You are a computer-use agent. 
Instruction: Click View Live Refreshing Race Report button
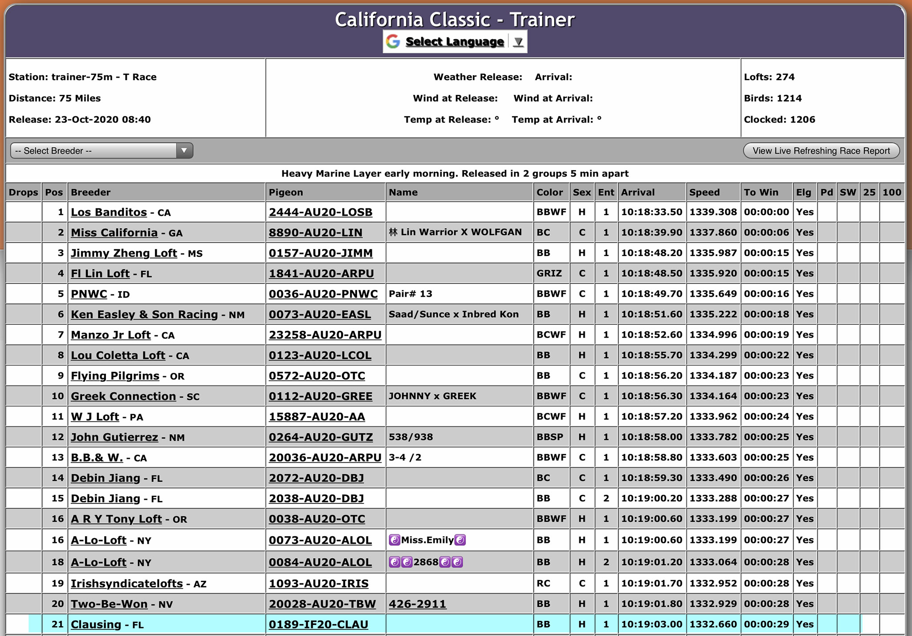click(821, 151)
